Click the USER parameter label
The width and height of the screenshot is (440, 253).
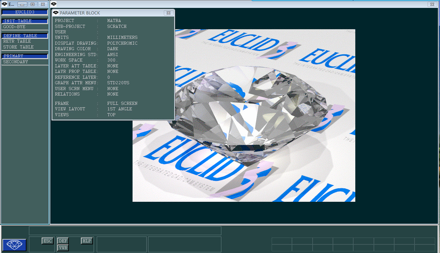tap(61, 32)
